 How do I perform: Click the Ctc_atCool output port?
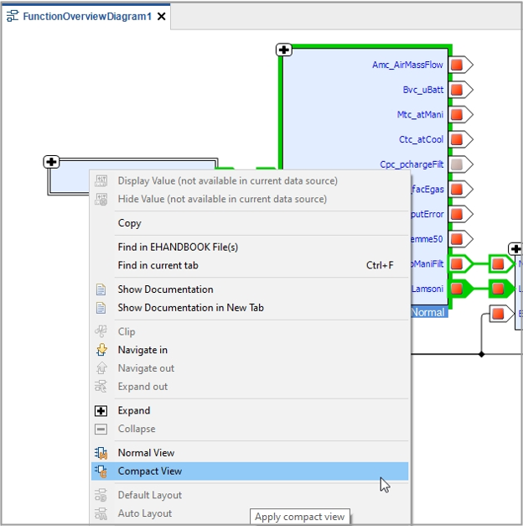click(x=461, y=139)
